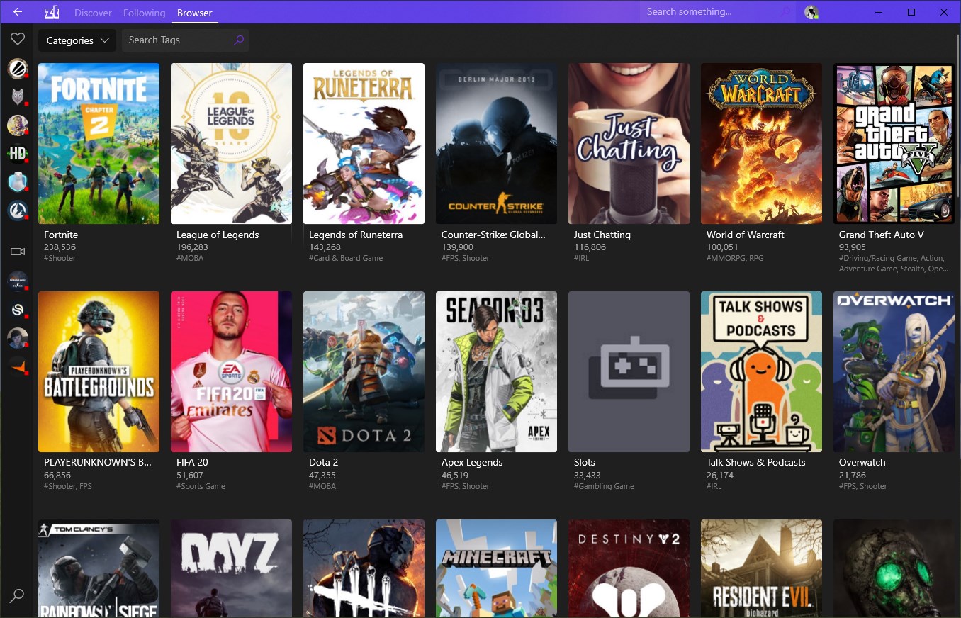
Task: Open the Counter-Strike cover thumbnail
Action: click(x=496, y=144)
